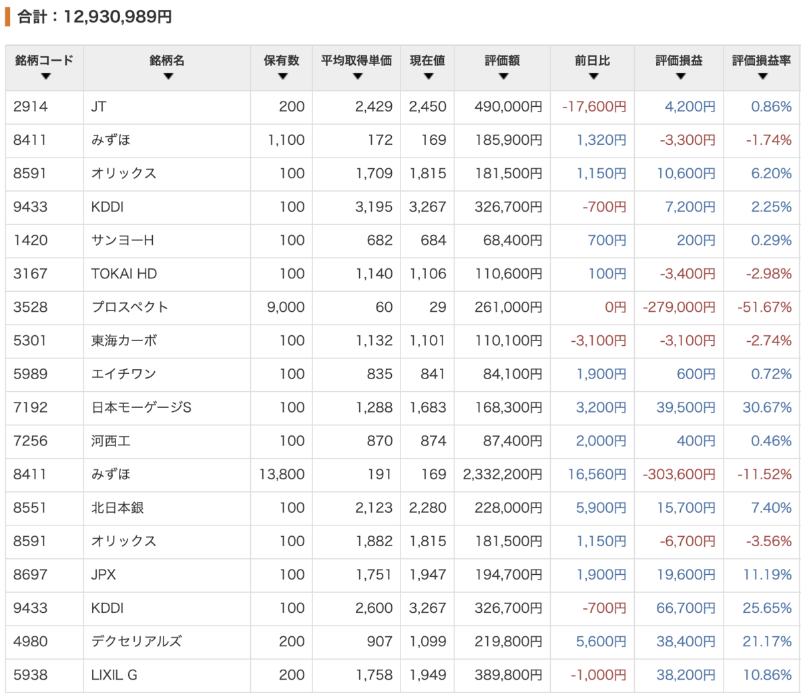Sort by 評価額 column arrow
This screenshot has height=693, width=801.
pos(503,76)
